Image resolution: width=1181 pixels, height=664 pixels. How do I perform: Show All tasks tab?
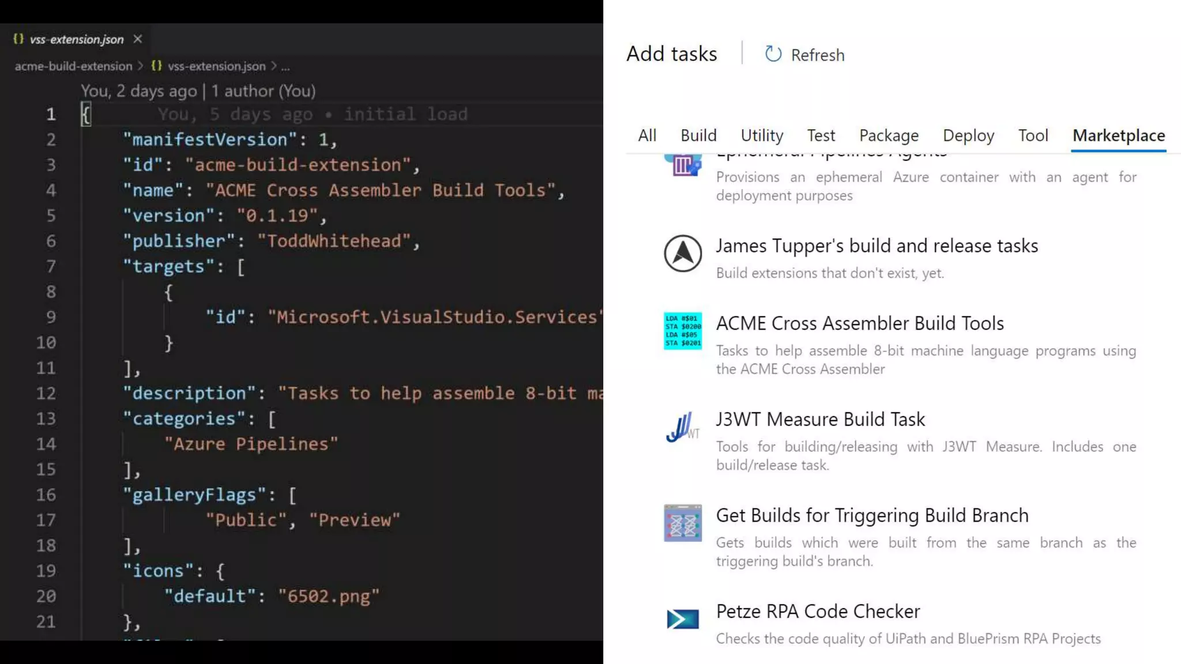647,135
